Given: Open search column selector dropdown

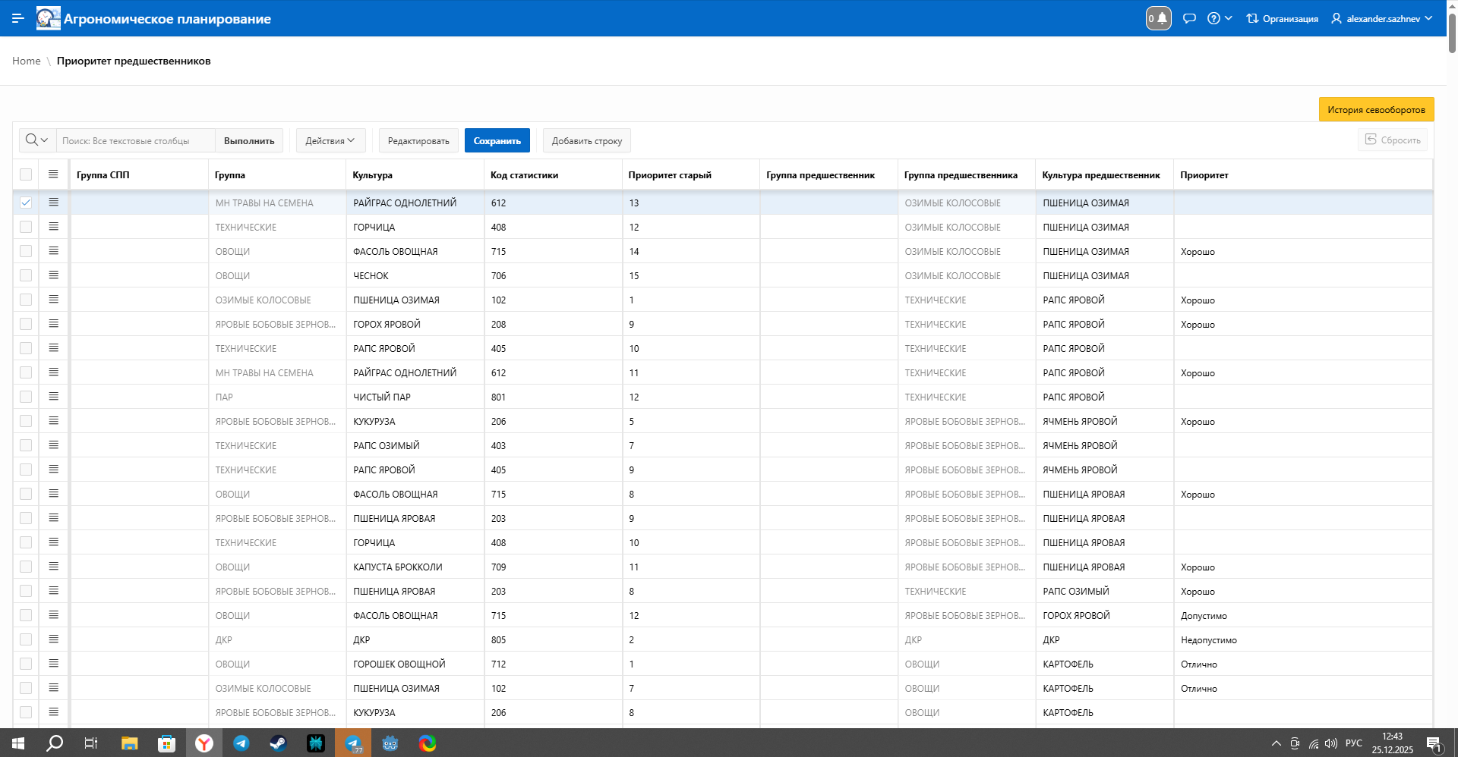Looking at the screenshot, I should (x=37, y=140).
